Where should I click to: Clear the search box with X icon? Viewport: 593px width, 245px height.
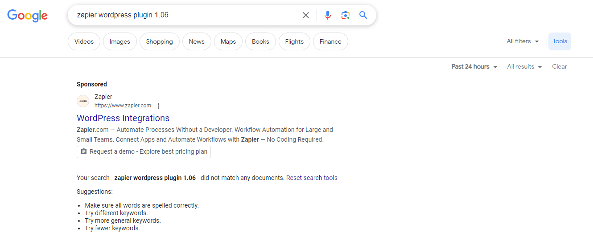point(306,15)
